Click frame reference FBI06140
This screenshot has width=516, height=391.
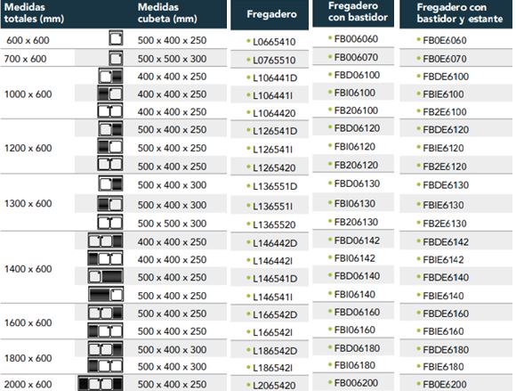(355, 295)
